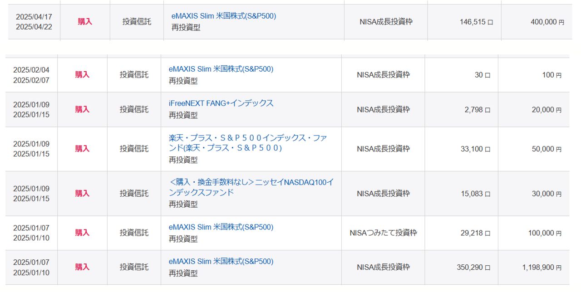Click the 400,000円 amount cell

[x=547, y=22]
